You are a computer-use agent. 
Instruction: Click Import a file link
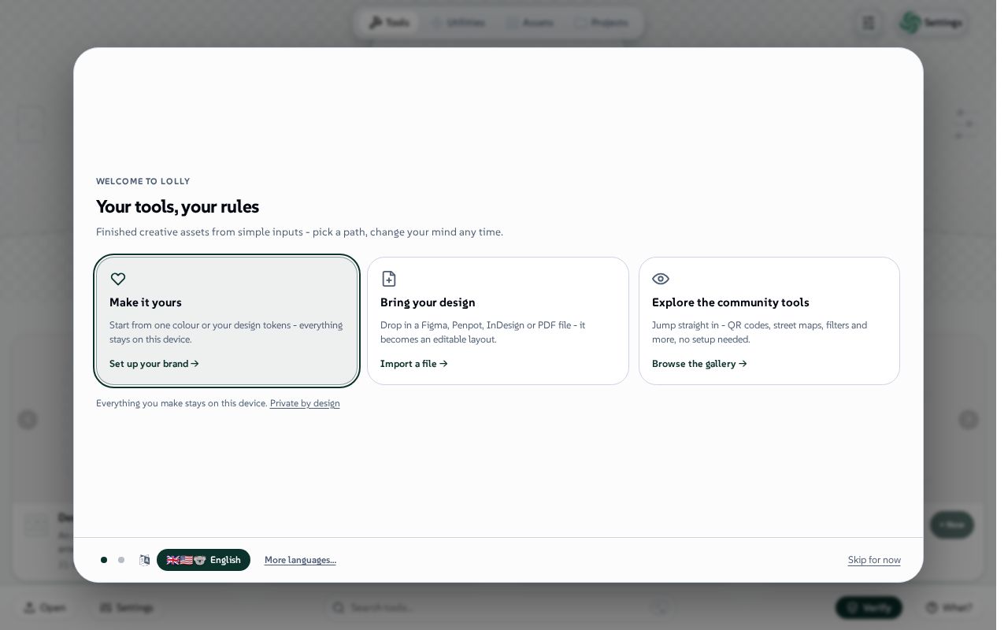pyautogui.click(x=414, y=364)
